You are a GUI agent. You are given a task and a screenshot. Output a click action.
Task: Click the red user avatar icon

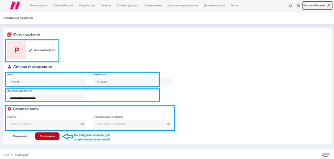329,6
